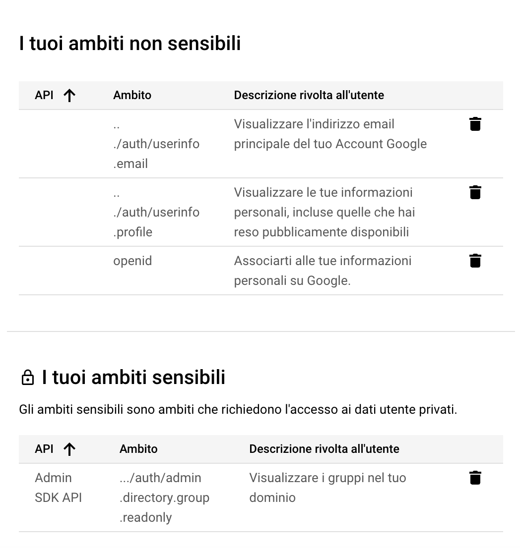Click 'Ambito' column header in sensitive table
Viewport: 520px width, 548px height.
(x=138, y=449)
